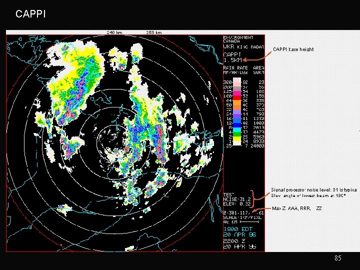Screen dimensions: 360x270
Task: Click the cyan 20 APR 96 date
Action: pos(239,234)
